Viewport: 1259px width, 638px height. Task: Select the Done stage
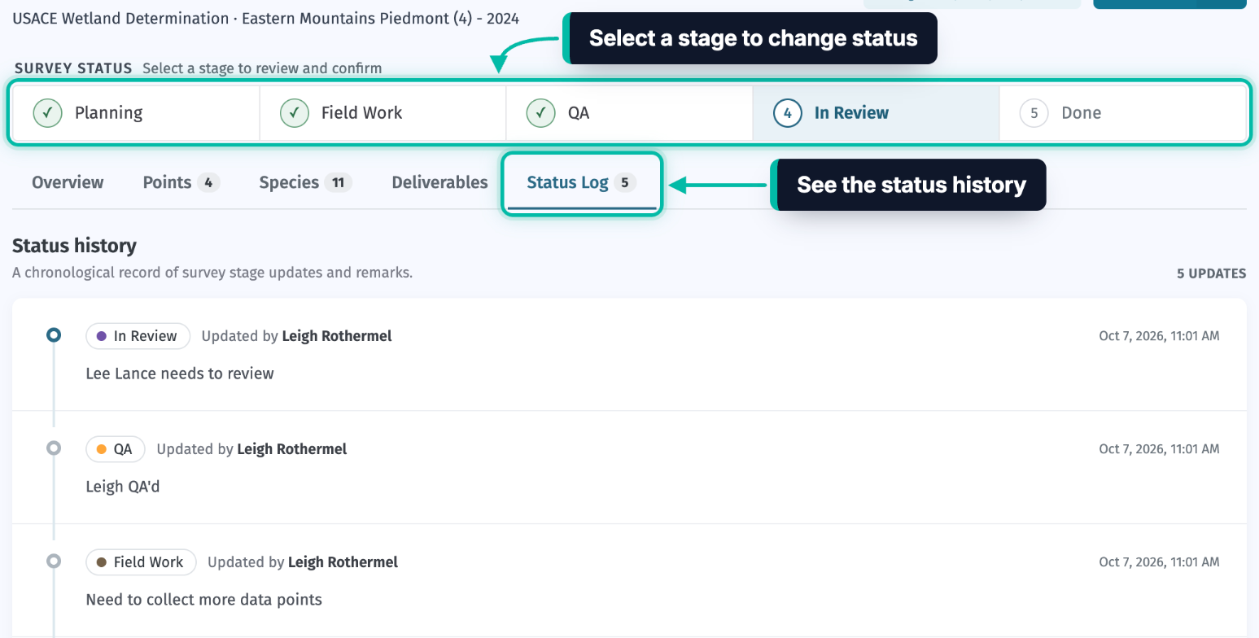click(x=1122, y=113)
